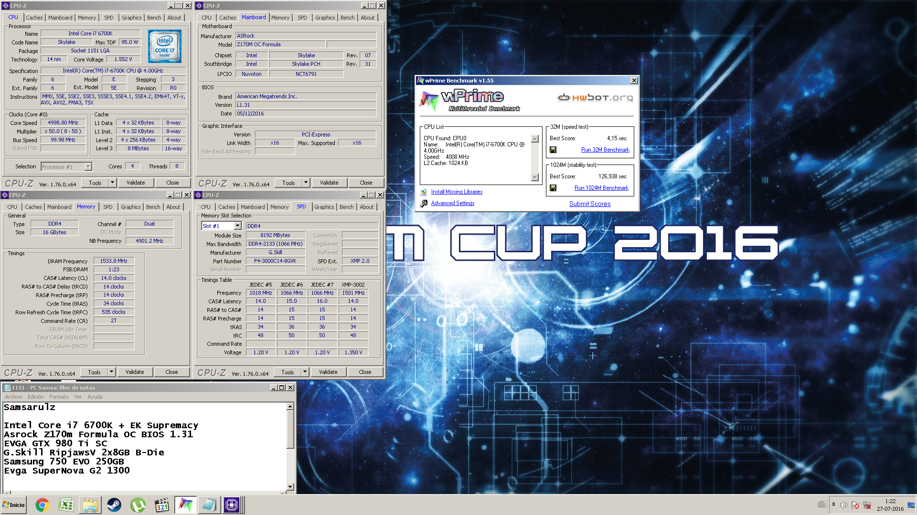Click the wrench icon next to Advanced Settings

(x=424, y=204)
